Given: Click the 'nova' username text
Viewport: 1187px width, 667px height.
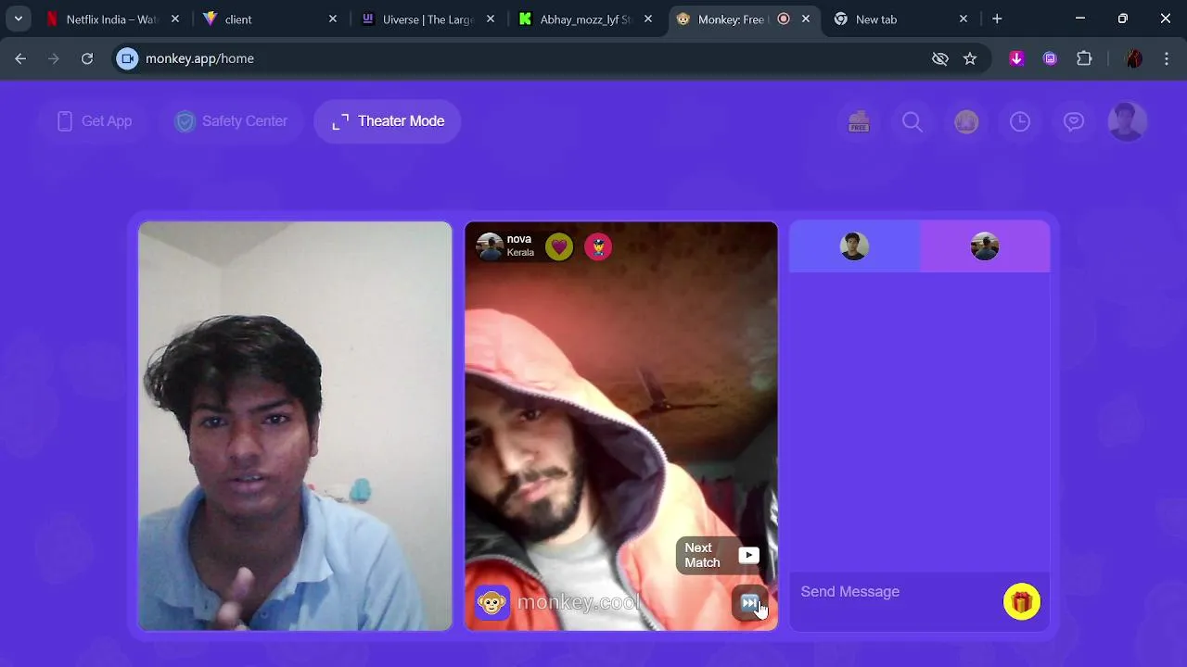Looking at the screenshot, I should tap(518, 239).
